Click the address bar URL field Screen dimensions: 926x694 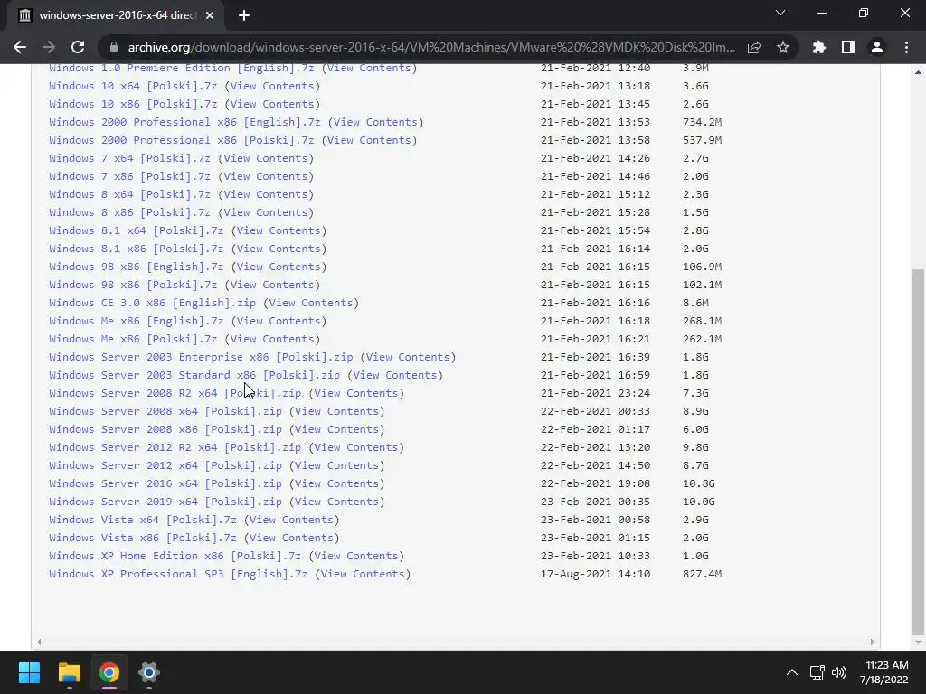click(431, 47)
